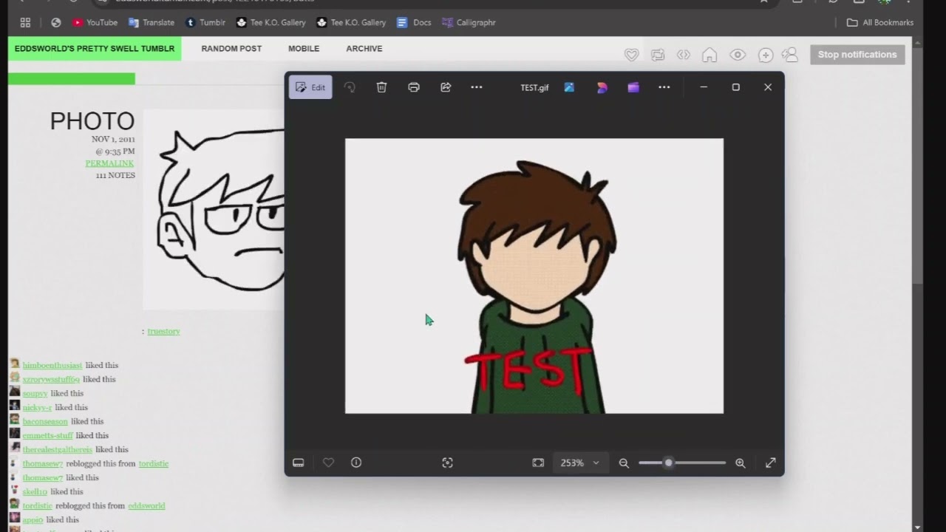Favorite the image with the heart icon in Photos
The image size is (946, 532).
coord(329,463)
